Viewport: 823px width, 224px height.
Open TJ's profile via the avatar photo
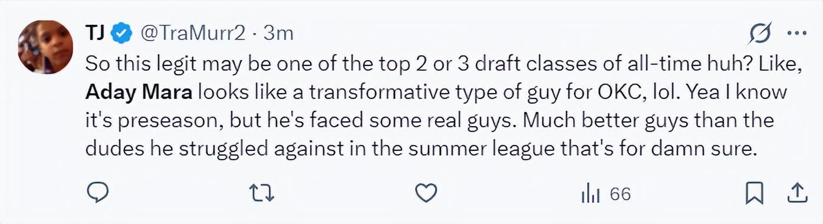45,47
